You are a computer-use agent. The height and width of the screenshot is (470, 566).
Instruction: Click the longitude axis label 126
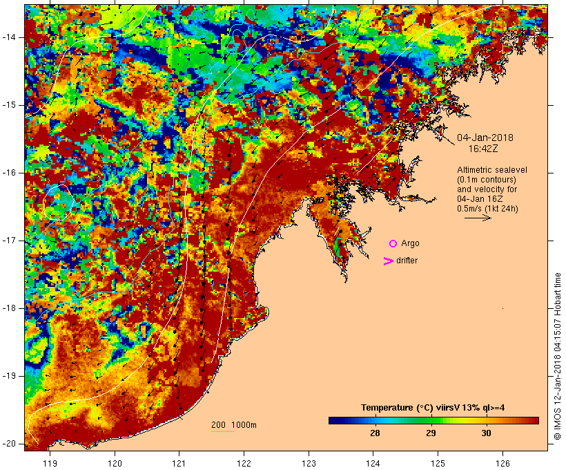coord(502,463)
